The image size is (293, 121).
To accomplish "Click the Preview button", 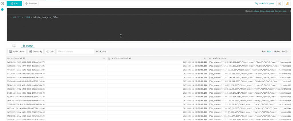I will [x=31, y=3].
